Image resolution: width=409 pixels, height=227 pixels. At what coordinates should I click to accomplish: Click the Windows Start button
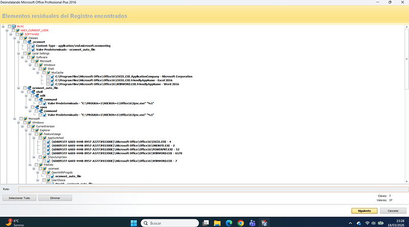(x=134, y=223)
